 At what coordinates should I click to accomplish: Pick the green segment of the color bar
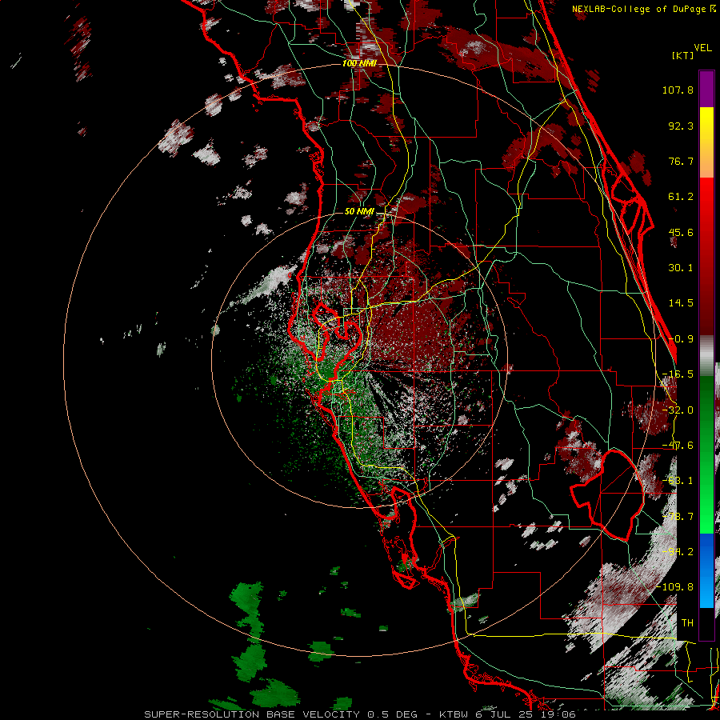(706, 454)
